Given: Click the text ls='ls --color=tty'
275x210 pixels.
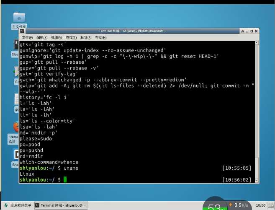Looking at the screenshot, I should 47,121.
